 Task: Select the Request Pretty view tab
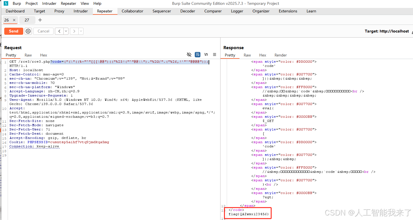point(11,55)
